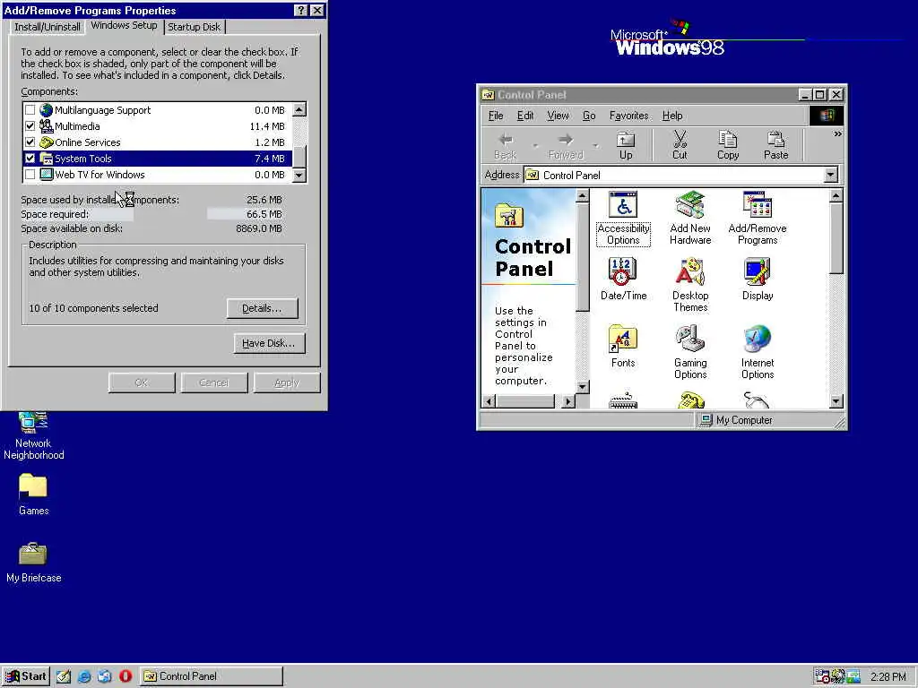
Task: Open the View menu
Action: (558, 116)
